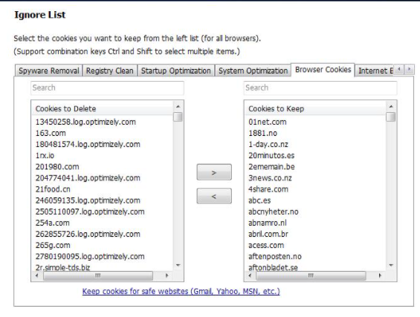Click the move-right arrow button

click(x=214, y=172)
